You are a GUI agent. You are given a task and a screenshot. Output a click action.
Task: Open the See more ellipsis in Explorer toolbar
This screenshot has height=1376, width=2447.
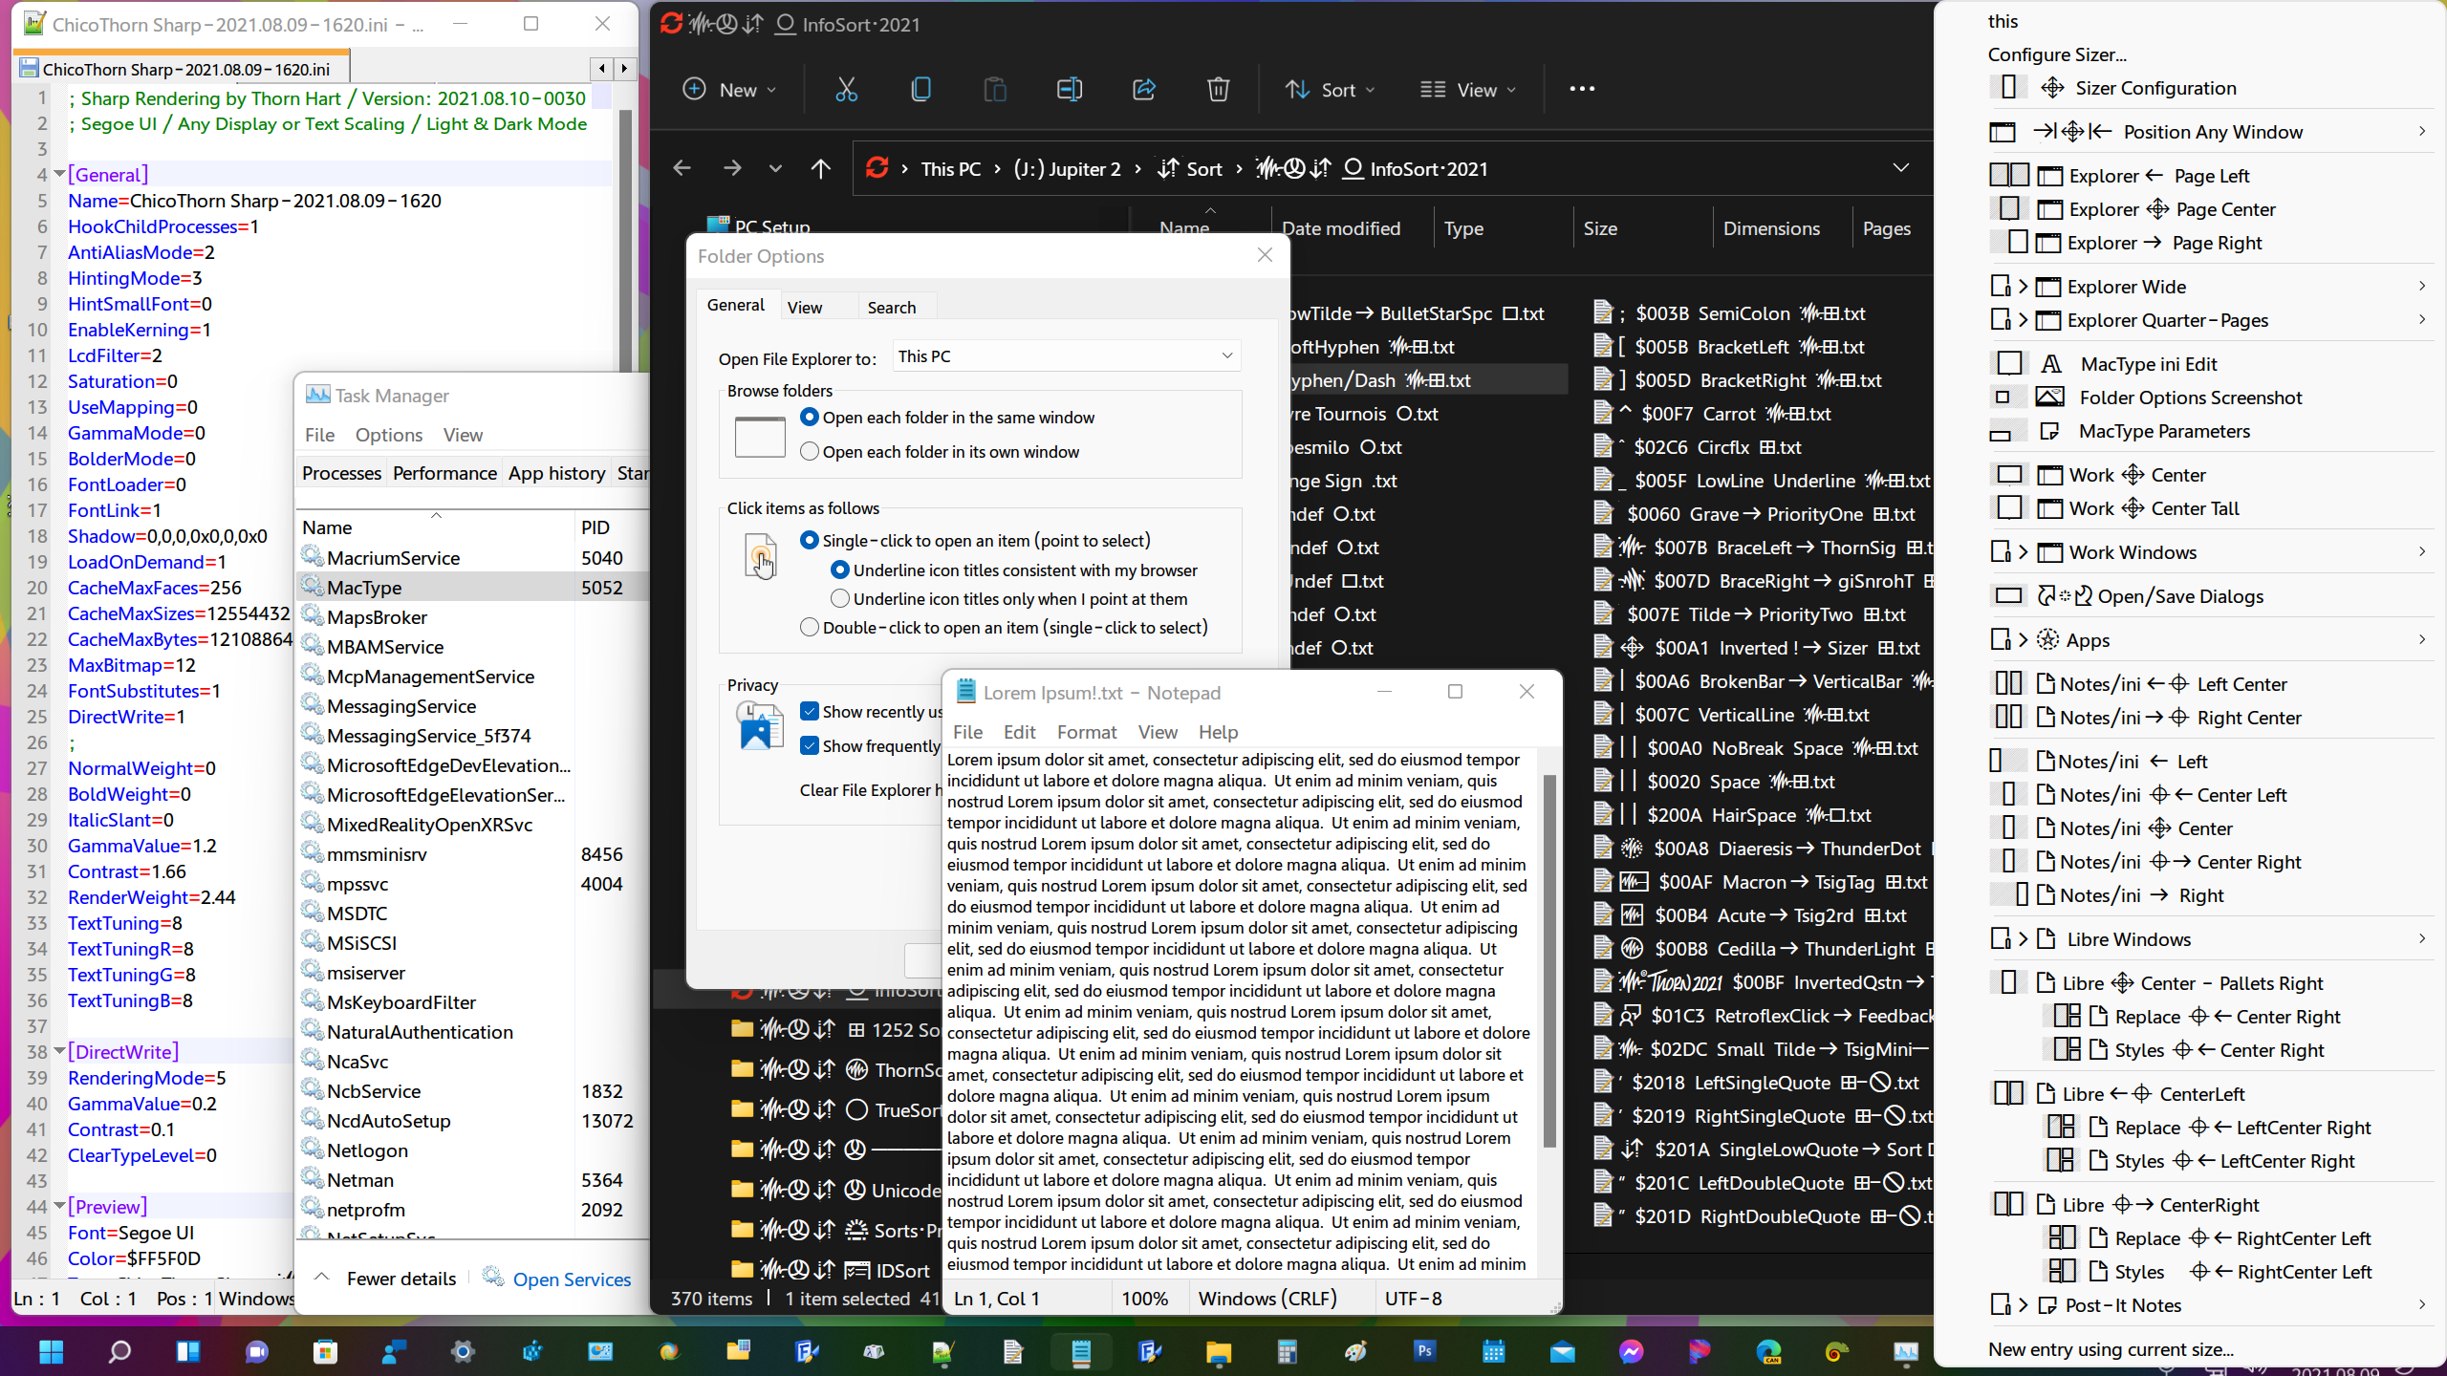1582,89
